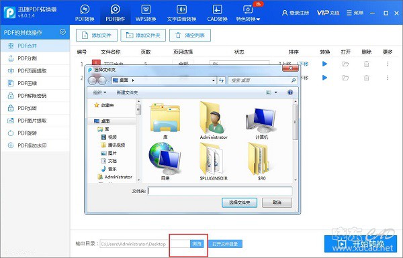Click 登录注册 user link
403x258 pixels.
coord(296,13)
